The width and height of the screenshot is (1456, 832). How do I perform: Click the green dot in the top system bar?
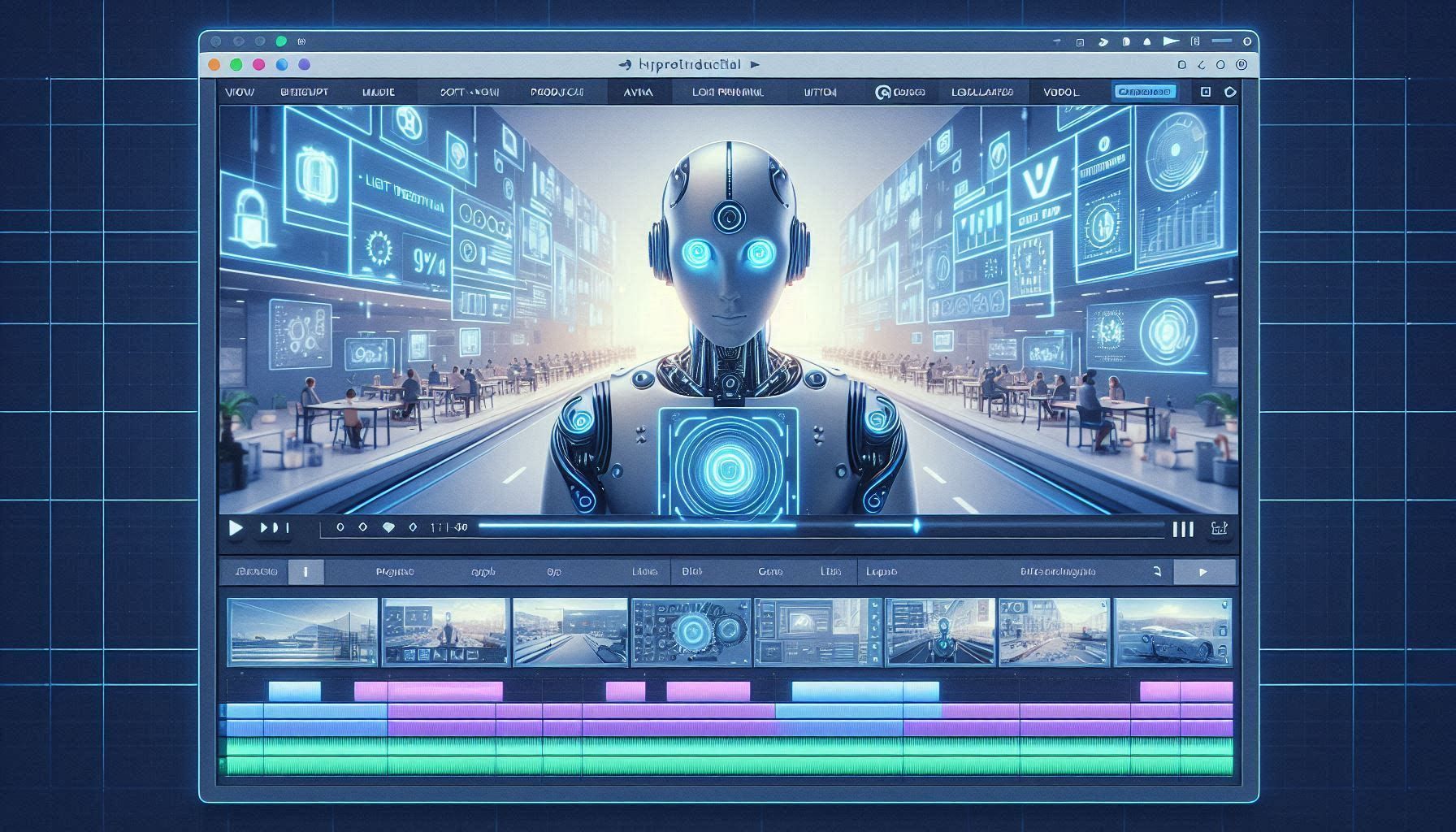pos(281,41)
